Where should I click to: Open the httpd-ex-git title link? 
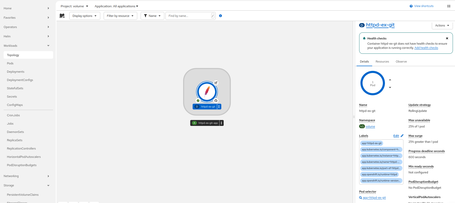tap(380, 25)
